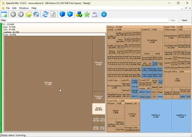Open the File menu
The image size is (192, 137).
click(8, 8)
